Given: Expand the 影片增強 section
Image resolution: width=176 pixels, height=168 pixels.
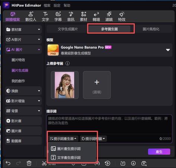Looking at the screenshot, I should coord(23,101).
